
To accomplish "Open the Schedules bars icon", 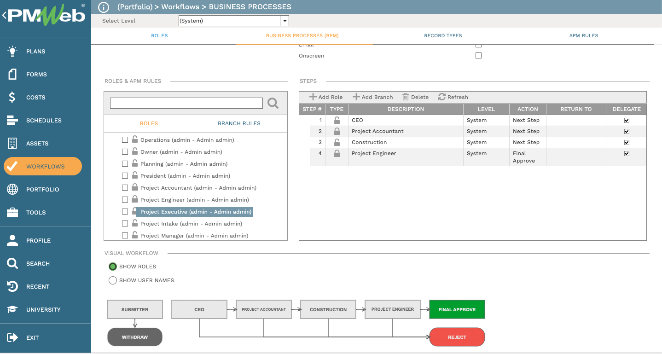I will coord(12,120).
